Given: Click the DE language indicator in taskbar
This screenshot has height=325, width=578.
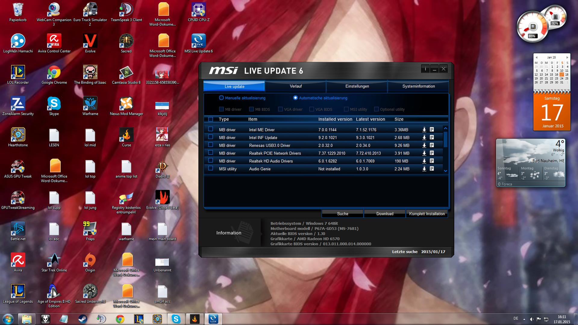Looking at the screenshot, I should [x=516, y=318].
